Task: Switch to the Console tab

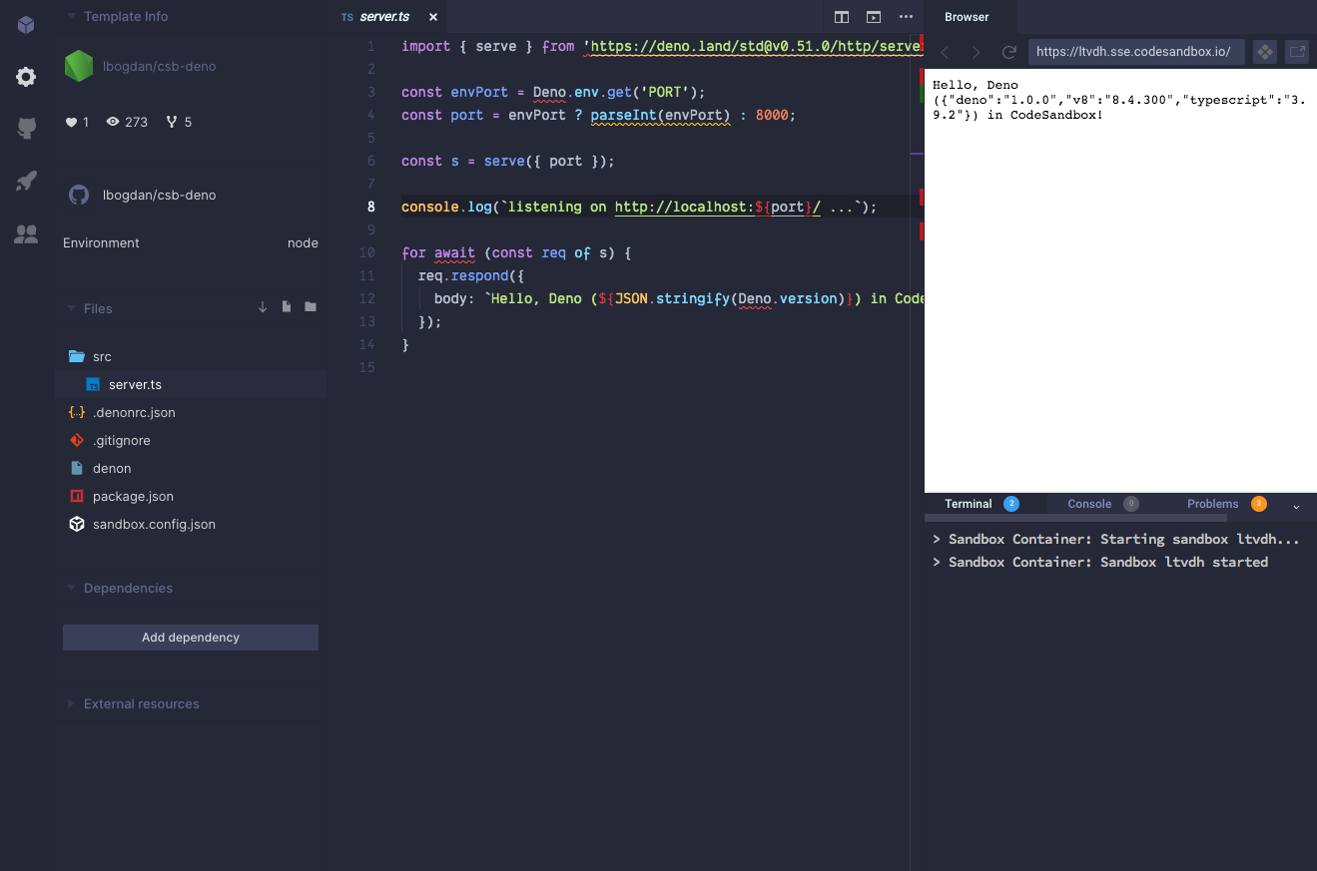Action: tap(1089, 504)
